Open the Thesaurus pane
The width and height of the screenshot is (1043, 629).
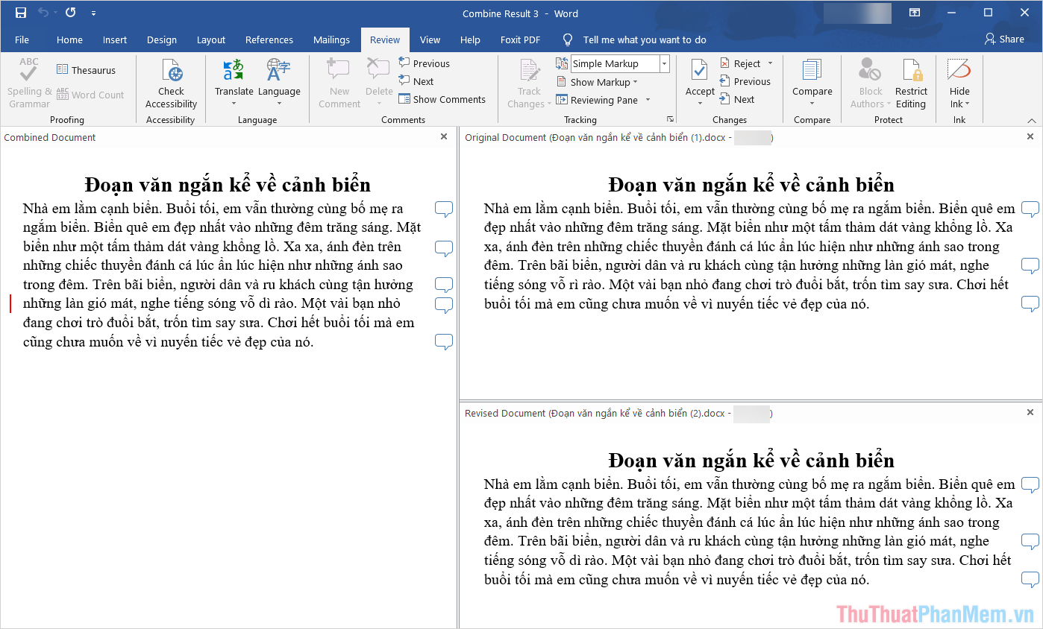point(87,69)
